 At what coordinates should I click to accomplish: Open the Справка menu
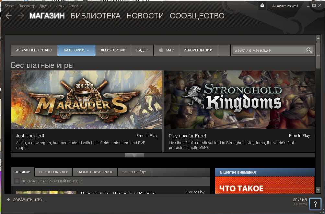tap(75, 6)
